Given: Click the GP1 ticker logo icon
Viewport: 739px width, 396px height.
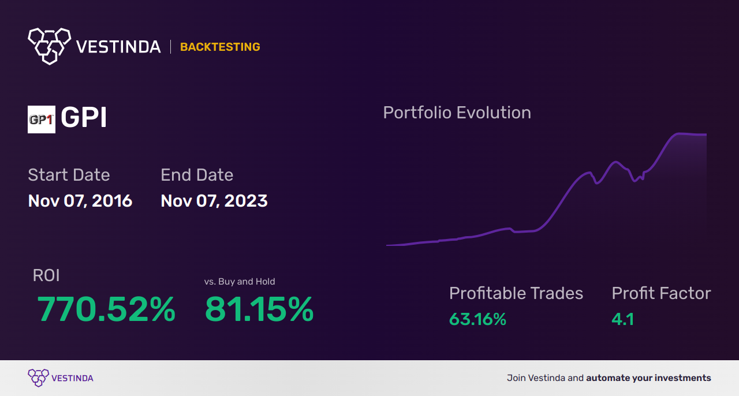Looking at the screenshot, I should click(42, 119).
